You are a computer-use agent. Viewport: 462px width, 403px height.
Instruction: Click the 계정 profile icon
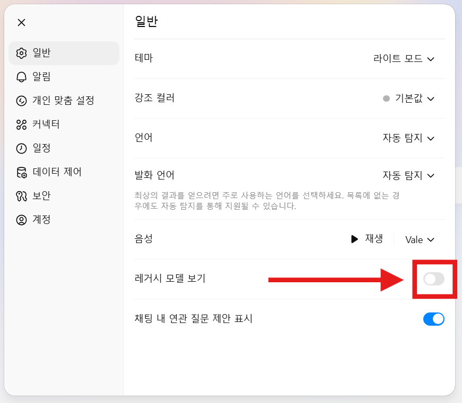[x=22, y=219]
